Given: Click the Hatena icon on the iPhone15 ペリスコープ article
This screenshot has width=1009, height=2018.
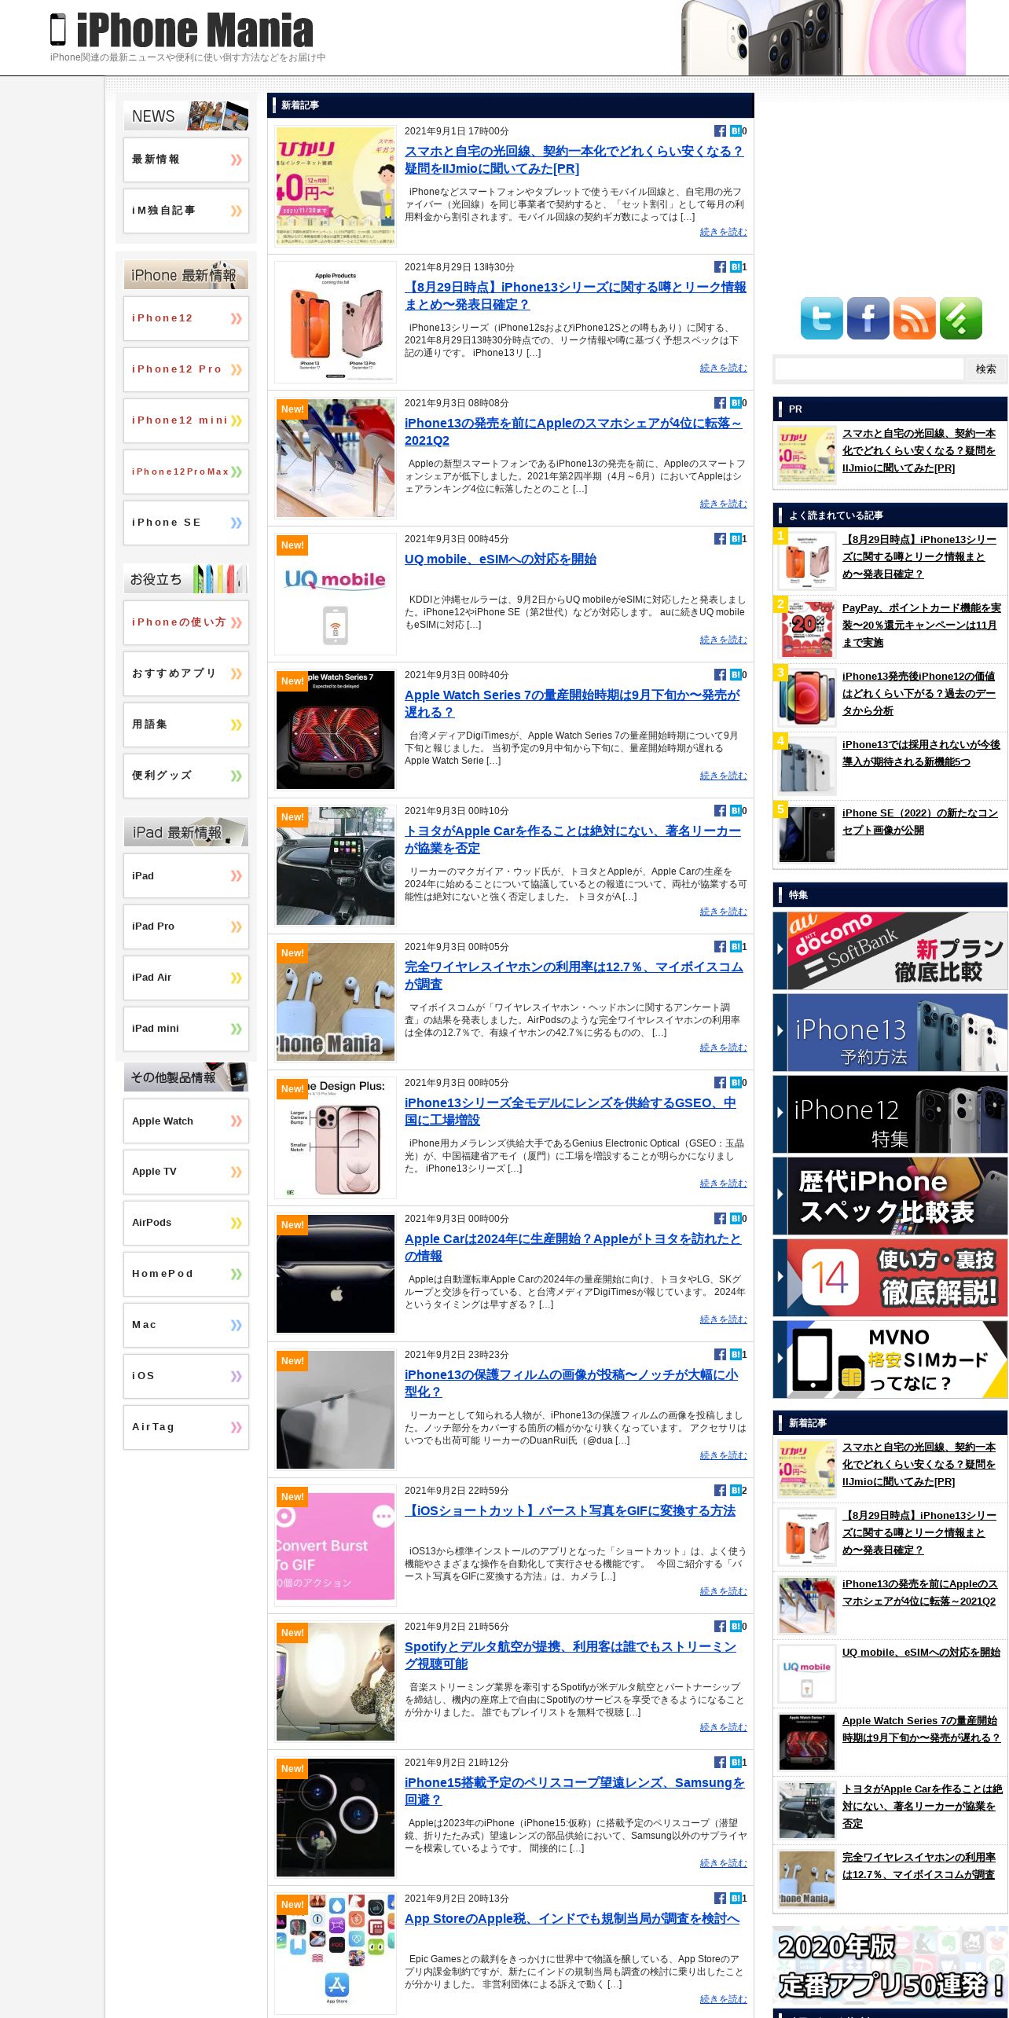Looking at the screenshot, I should 736,1763.
